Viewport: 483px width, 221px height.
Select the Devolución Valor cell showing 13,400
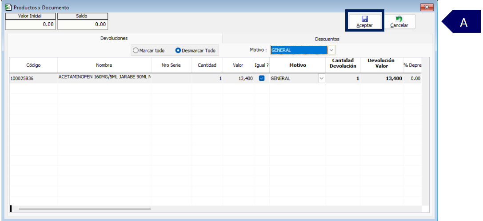click(x=382, y=78)
